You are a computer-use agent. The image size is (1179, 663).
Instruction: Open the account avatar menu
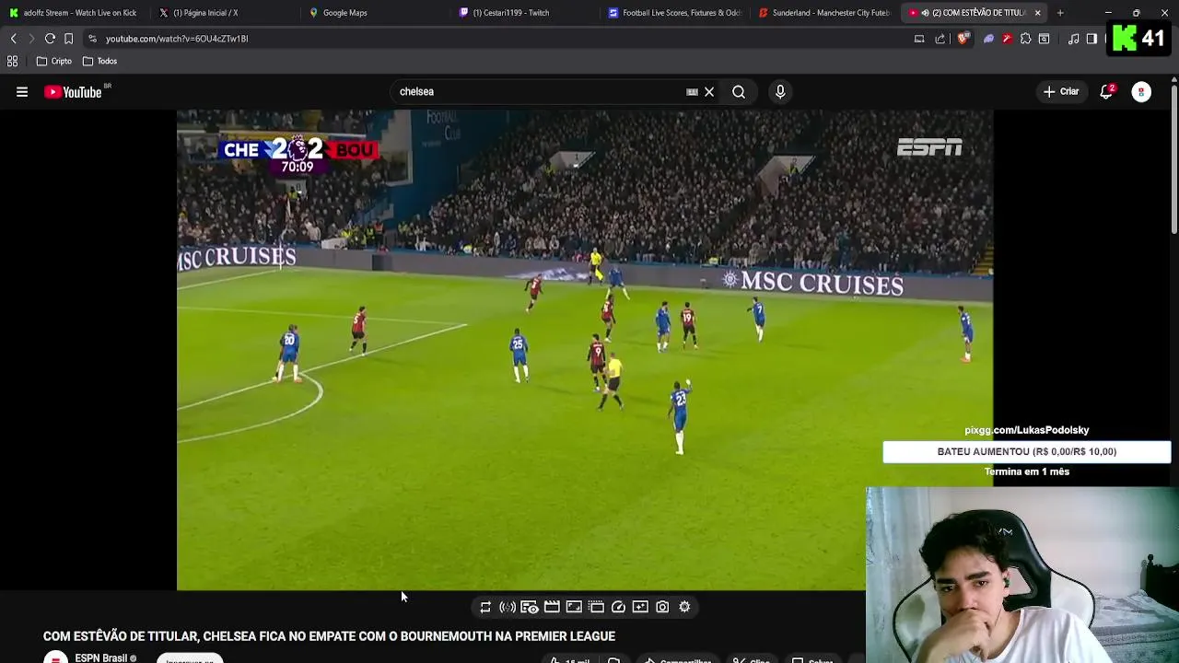tap(1141, 92)
